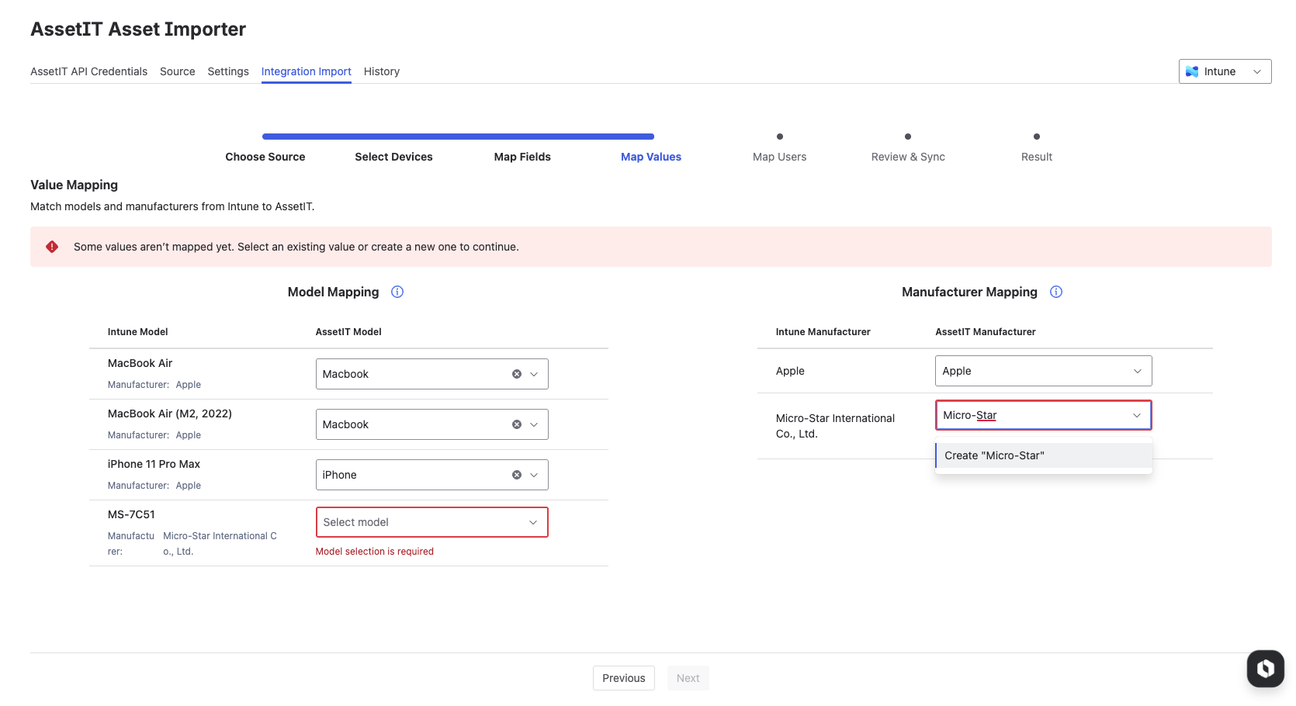1296x706 pixels.
Task: Click the Manufacturer Mapping info icon
Action: point(1055,292)
